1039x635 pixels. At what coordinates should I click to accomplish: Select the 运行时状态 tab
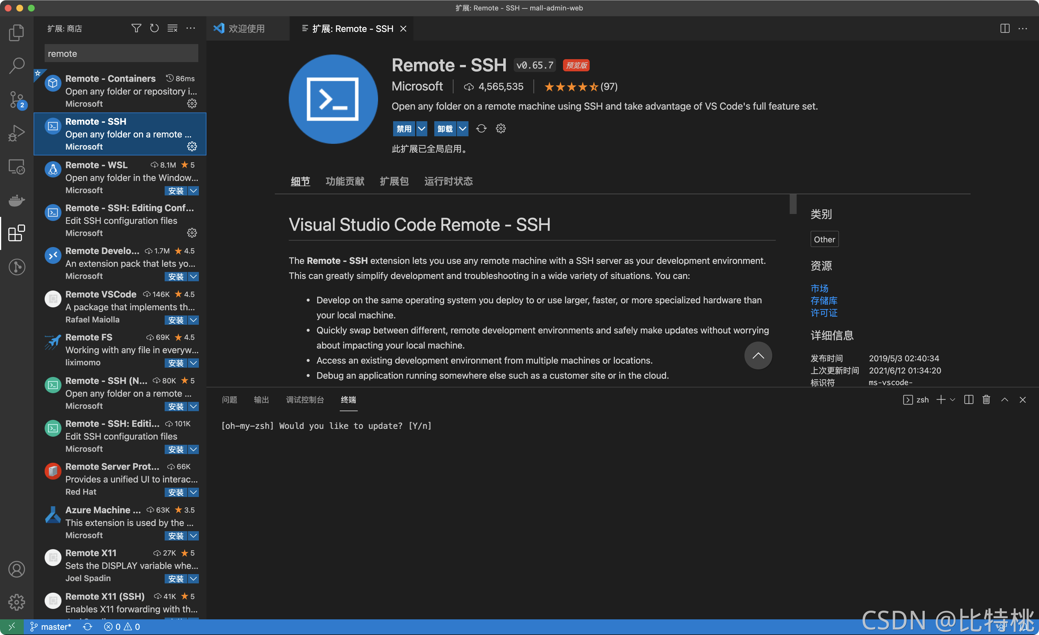pos(448,182)
